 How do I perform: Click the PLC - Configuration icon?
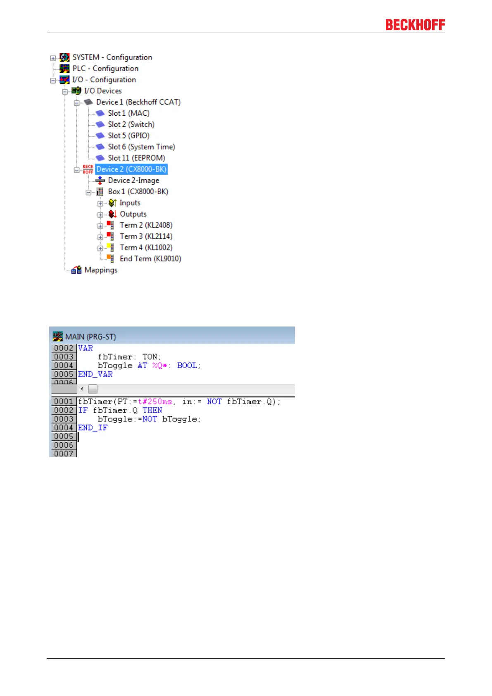coord(64,69)
